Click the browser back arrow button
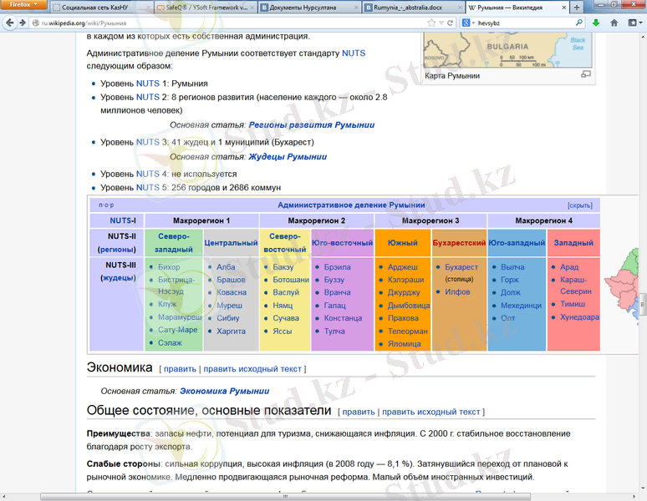This screenshot has height=501, width=647. [9, 23]
